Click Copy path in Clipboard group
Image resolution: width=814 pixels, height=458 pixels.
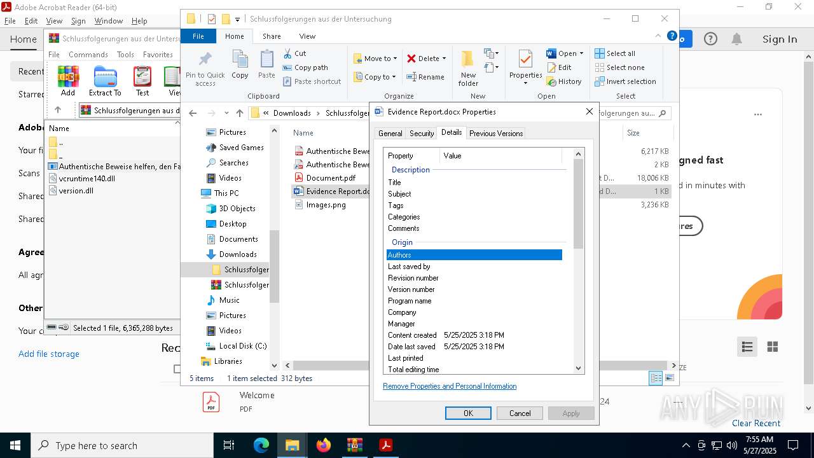[305, 67]
